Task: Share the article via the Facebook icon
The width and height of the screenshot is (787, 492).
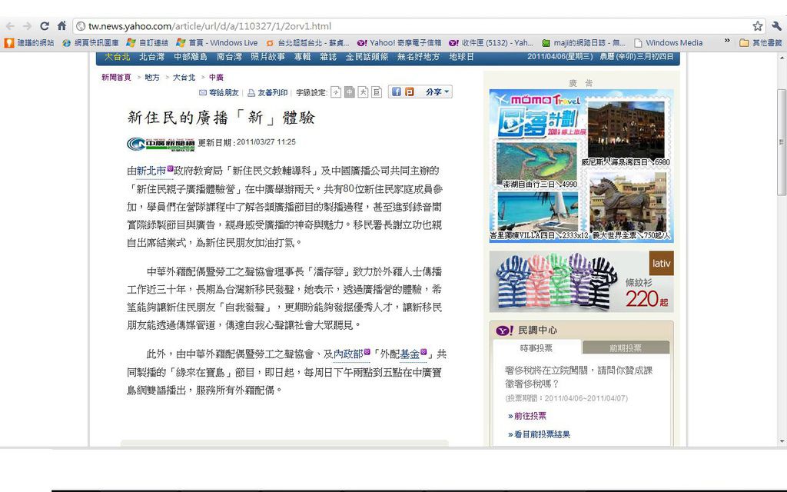Action: (397, 92)
